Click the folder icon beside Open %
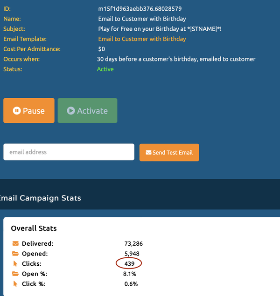 click(x=15, y=274)
